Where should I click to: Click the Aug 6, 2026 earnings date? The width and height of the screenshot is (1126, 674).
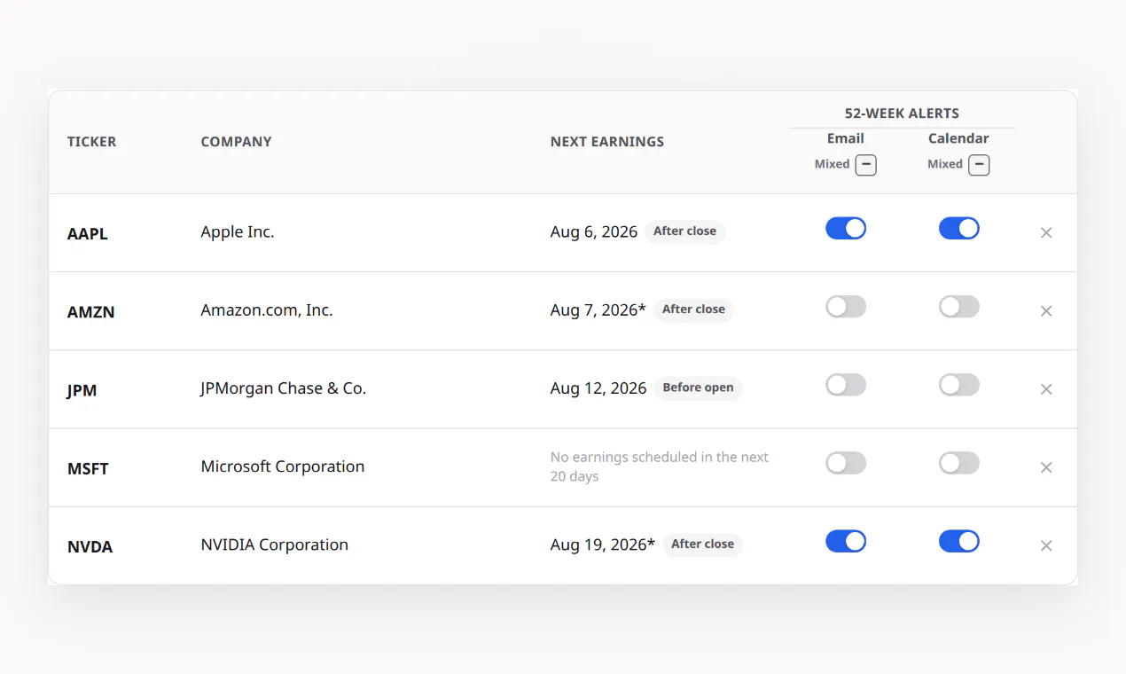(594, 232)
